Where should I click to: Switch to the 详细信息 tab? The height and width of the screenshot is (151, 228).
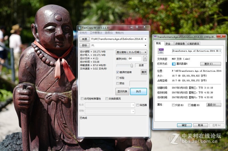click(x=180, y=44)
